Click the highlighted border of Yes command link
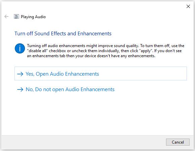Viewport: 195px width, 151px height. (x=101, y=67)
